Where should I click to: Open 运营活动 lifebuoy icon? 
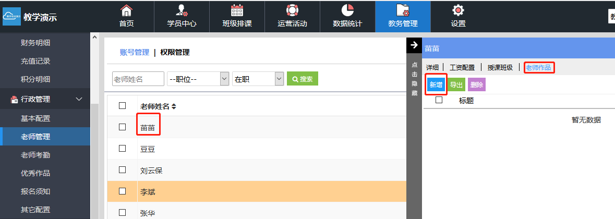(292, 10)
